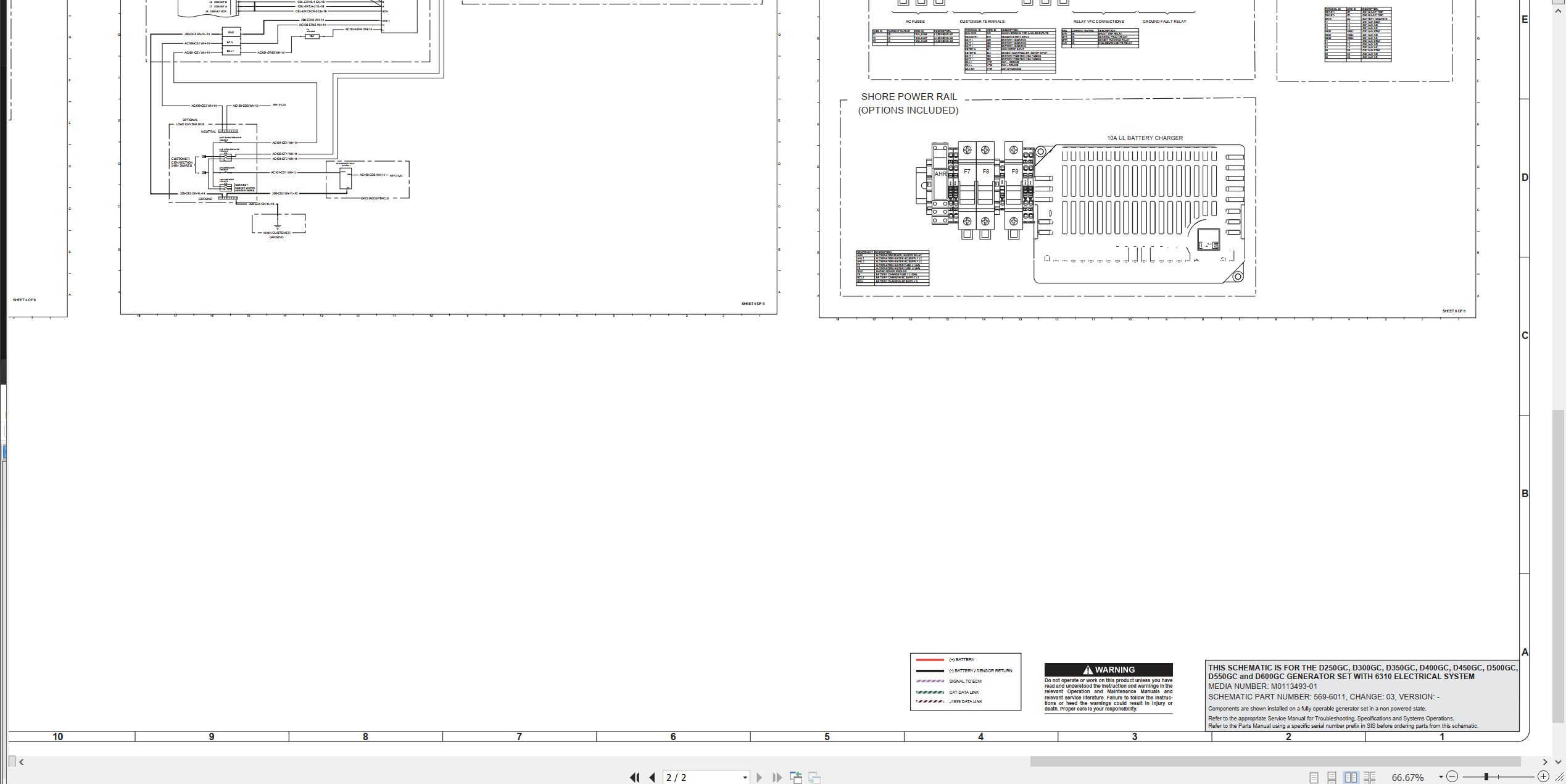The image size is (1566, 784).
Task: Click the horizontal scrollbar thumb
Action: coord(1275,762)
